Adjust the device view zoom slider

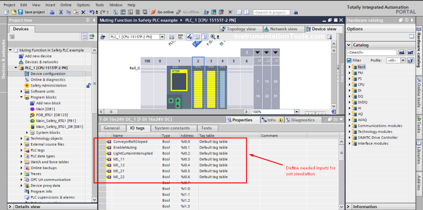click(x=315, y=112)
